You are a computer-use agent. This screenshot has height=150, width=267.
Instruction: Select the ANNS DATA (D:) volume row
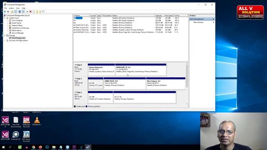point(131,25)
